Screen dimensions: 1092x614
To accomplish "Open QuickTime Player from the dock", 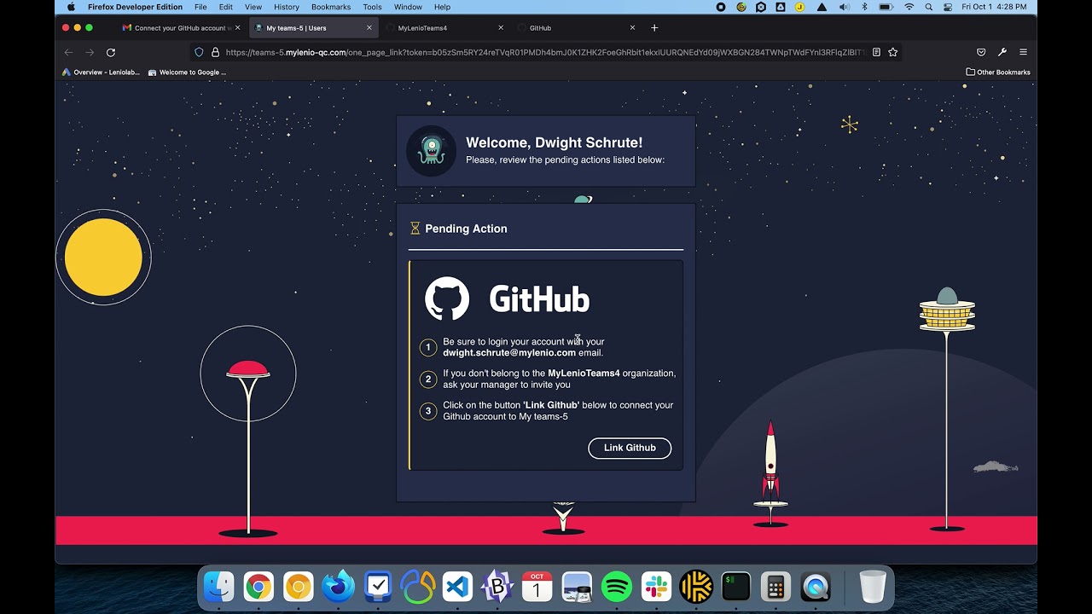I will pos(816,587).
